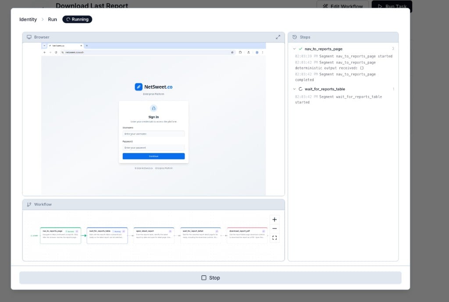449x302 pixels.
Task: Click the lock icon above Sign In
Action: coord(154,108)
